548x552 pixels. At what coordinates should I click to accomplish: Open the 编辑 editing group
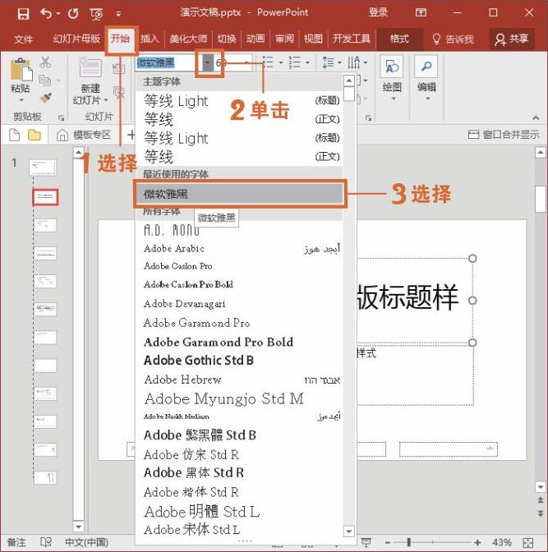click(426, 77)
